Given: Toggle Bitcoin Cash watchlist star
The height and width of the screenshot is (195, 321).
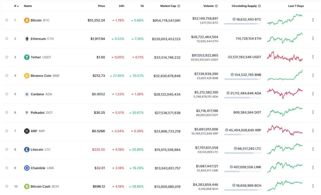Looking at the screenshot, I should pos(7,186).
